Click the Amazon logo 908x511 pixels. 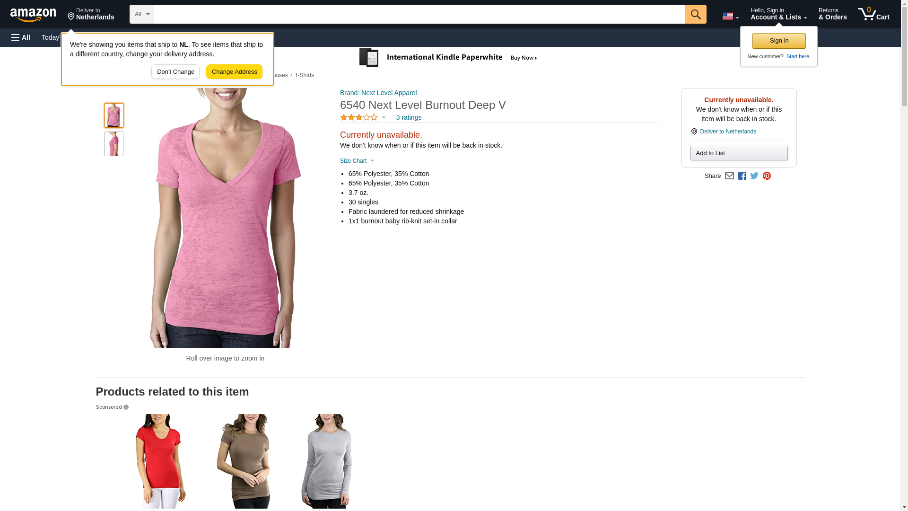(x=33, y=15)
